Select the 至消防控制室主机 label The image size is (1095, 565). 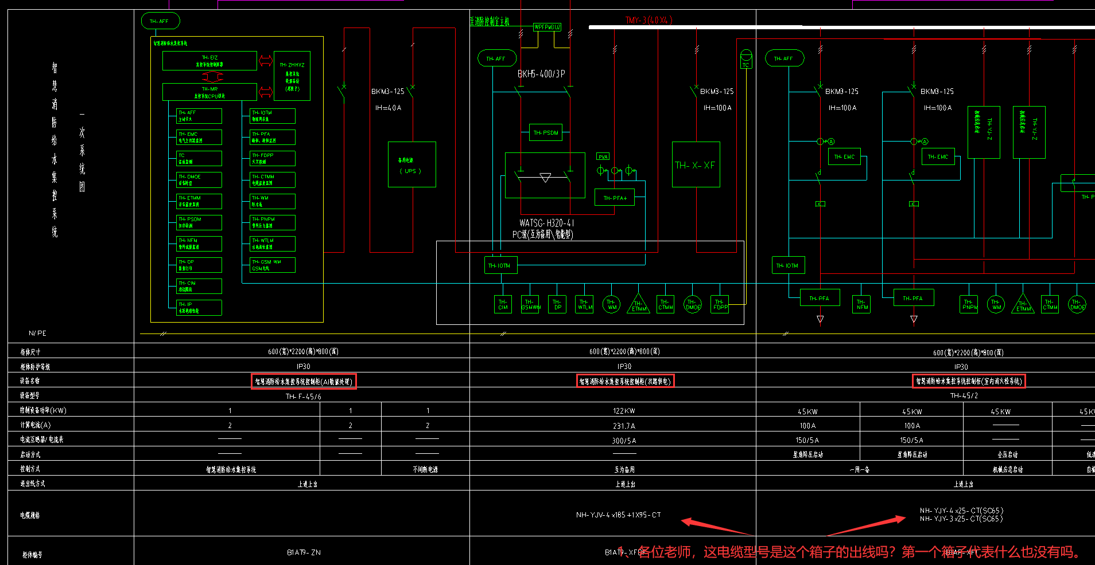click(x=490, y=21)
